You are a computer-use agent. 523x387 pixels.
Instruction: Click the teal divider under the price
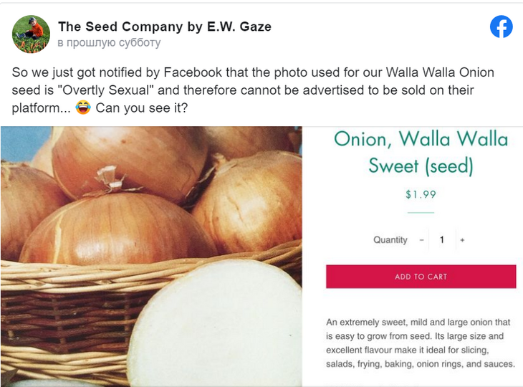(x=421, y=213)
